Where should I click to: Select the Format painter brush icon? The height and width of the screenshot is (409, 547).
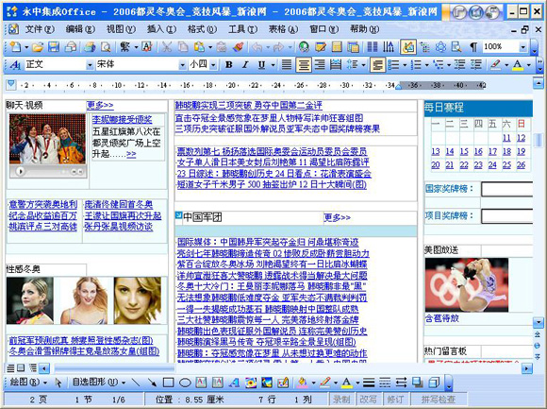click(239, 46)
